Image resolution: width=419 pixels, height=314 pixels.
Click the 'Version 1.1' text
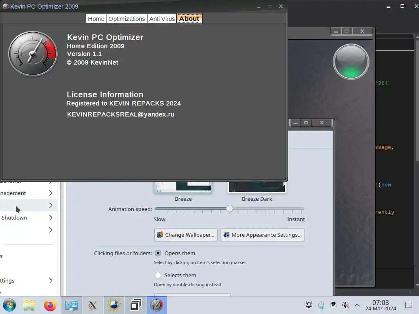84,54
